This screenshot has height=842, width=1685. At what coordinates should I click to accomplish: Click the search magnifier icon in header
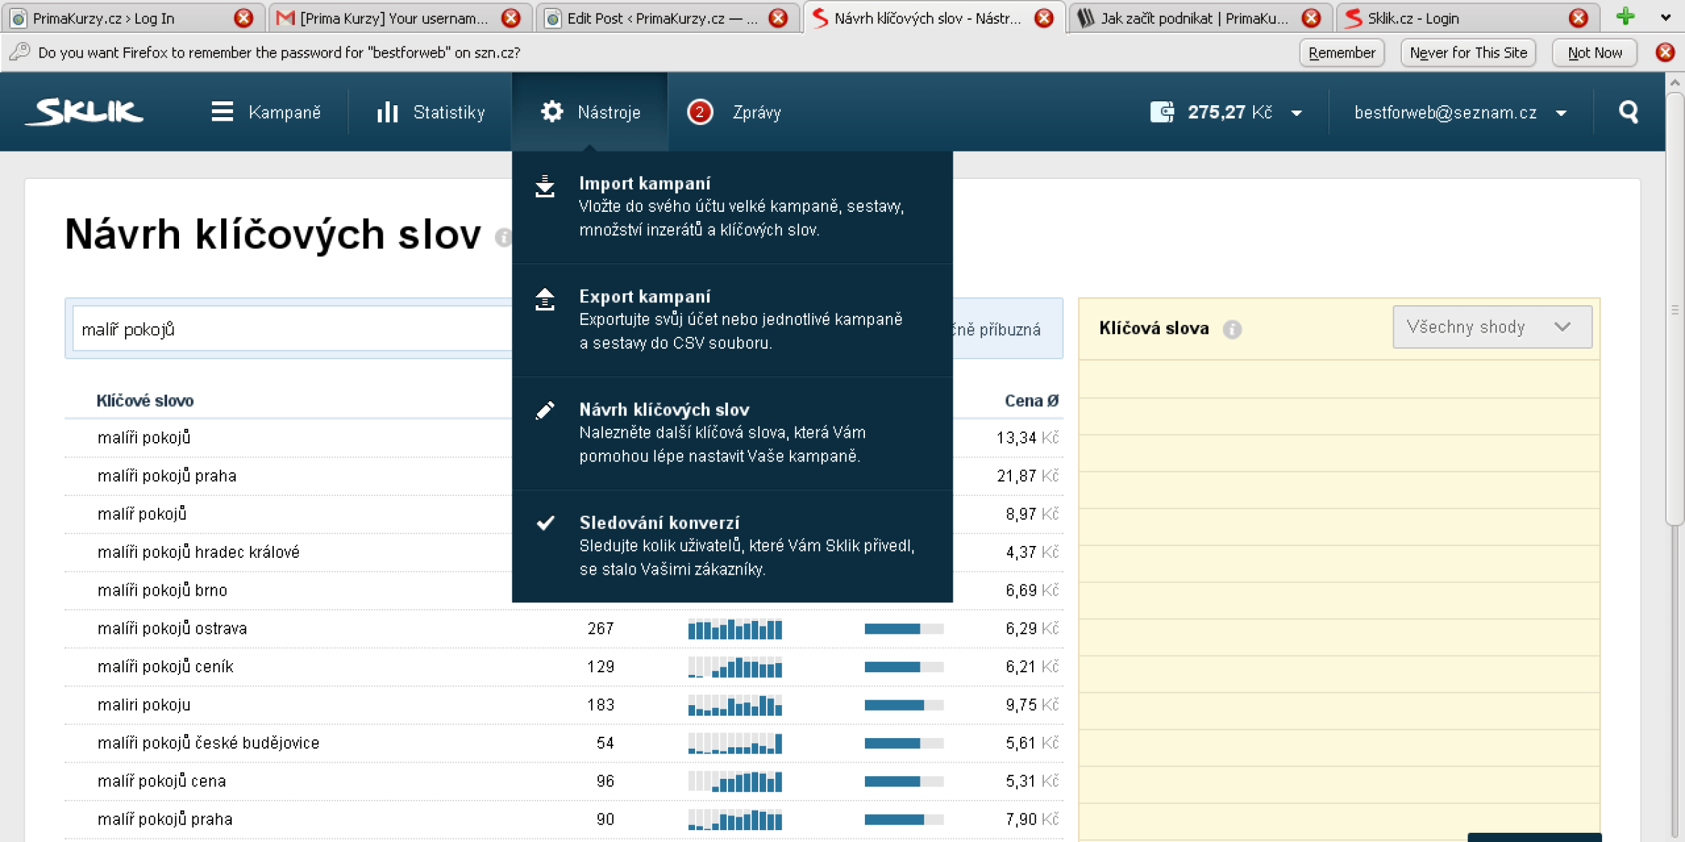tap(1628, 112)
